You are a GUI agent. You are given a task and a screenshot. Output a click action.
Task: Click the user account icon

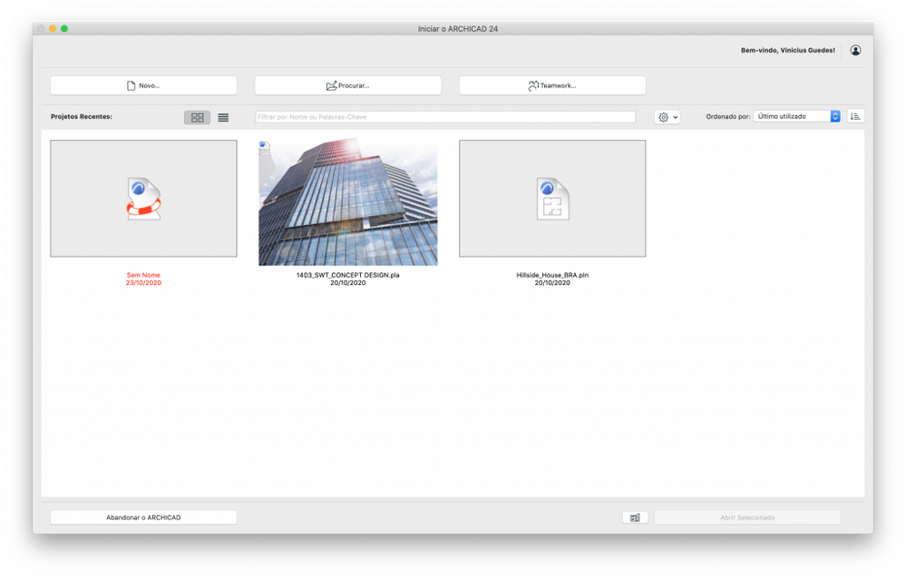click(x=854, y=50)
